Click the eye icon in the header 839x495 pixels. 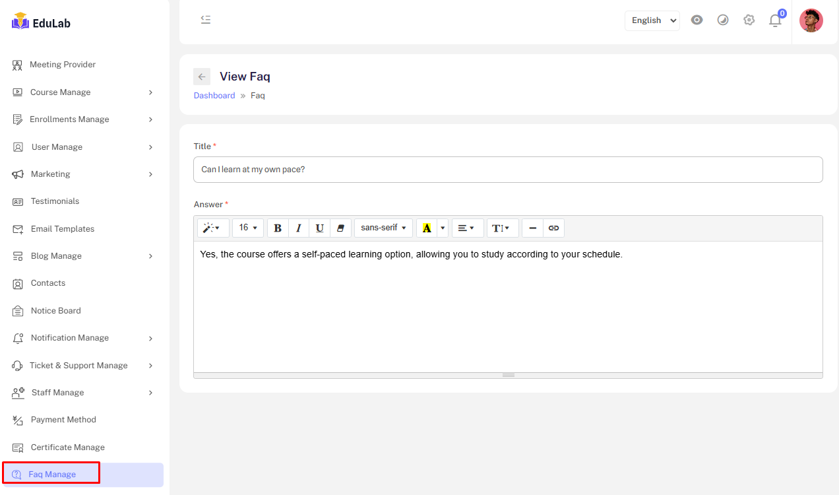[697, 20]
